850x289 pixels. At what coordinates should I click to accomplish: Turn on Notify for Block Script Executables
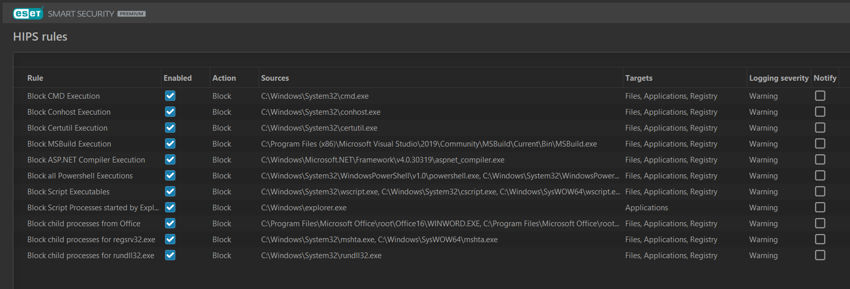click(820, 192)
